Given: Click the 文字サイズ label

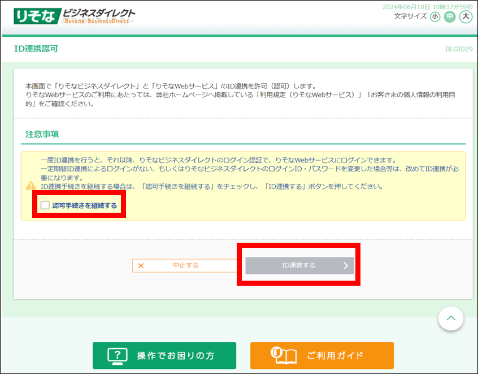Looking at the screenshot, I should 410,16.
